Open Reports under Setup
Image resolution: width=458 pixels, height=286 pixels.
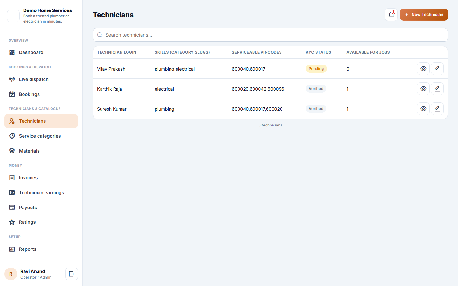41,249
